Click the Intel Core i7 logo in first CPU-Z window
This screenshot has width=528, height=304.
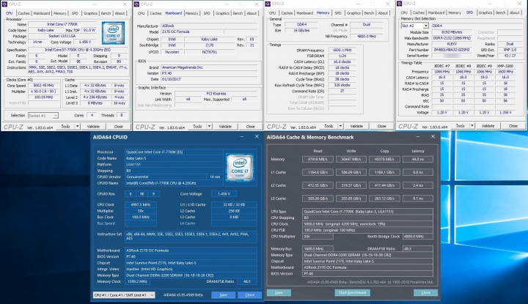pos(113,33)
